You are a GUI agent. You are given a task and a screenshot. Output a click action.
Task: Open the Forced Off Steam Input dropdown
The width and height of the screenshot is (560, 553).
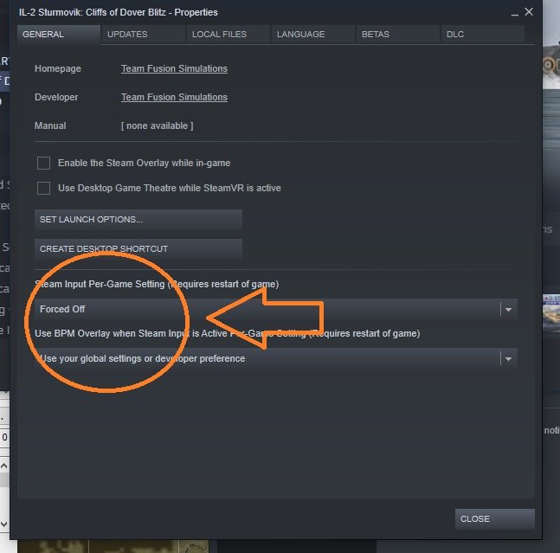[x=276, y=309]
